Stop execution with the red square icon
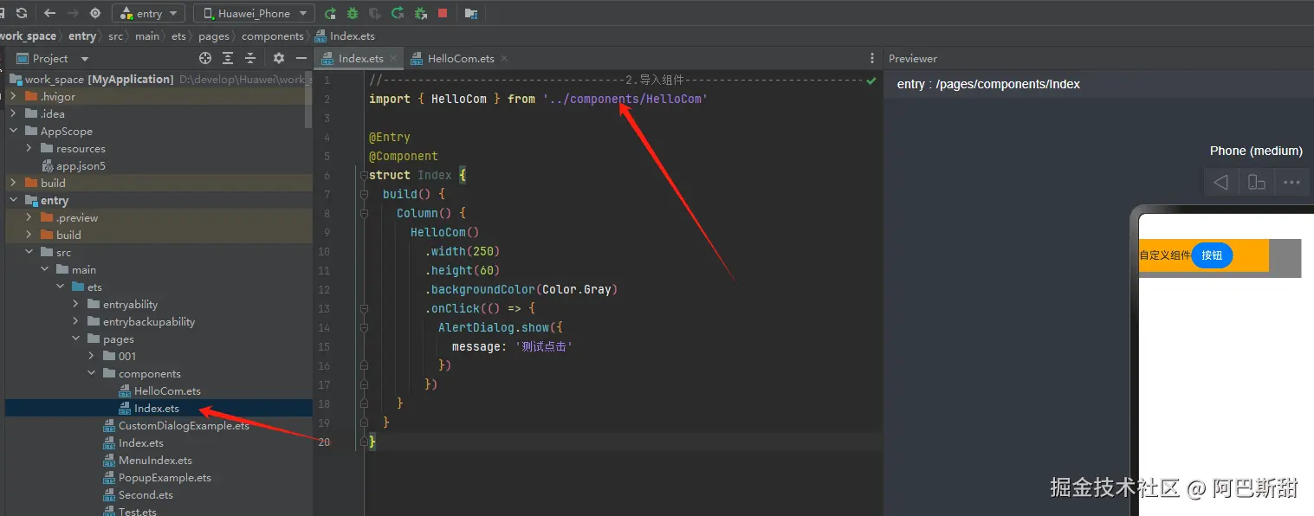Image resolution: width=1314 pixels, height=516 pixels. [x=443, y=13]
